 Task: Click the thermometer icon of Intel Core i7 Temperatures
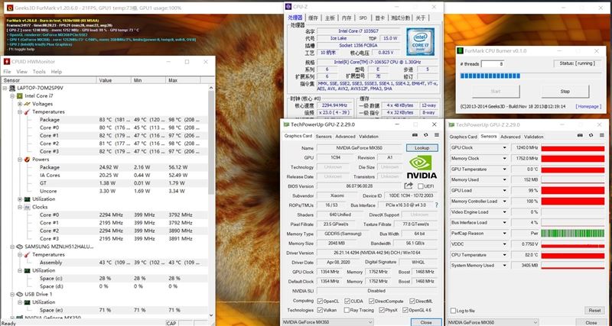[x=28, y=111]
